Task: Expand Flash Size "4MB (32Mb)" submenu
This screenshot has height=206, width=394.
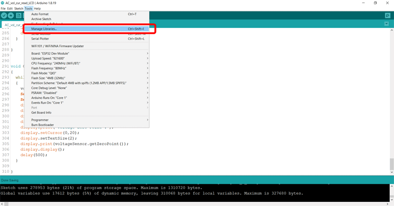Action: (87, 78)
